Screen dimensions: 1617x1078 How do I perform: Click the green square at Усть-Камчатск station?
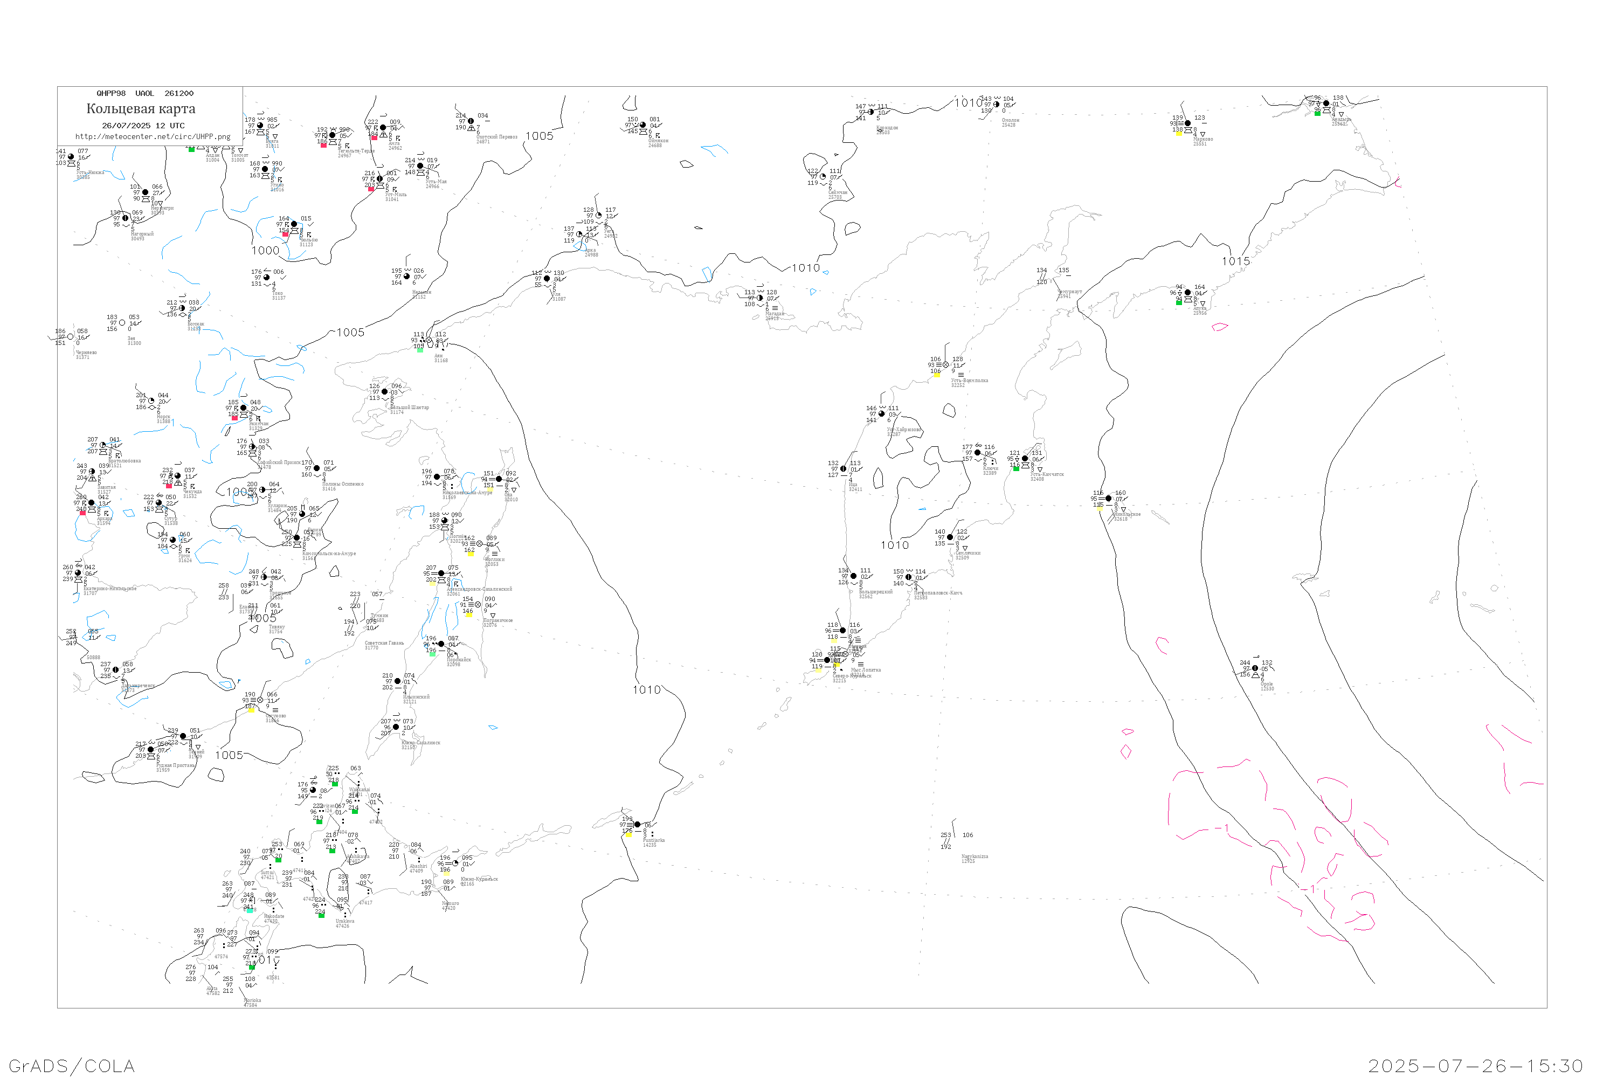coord(1016,468)
